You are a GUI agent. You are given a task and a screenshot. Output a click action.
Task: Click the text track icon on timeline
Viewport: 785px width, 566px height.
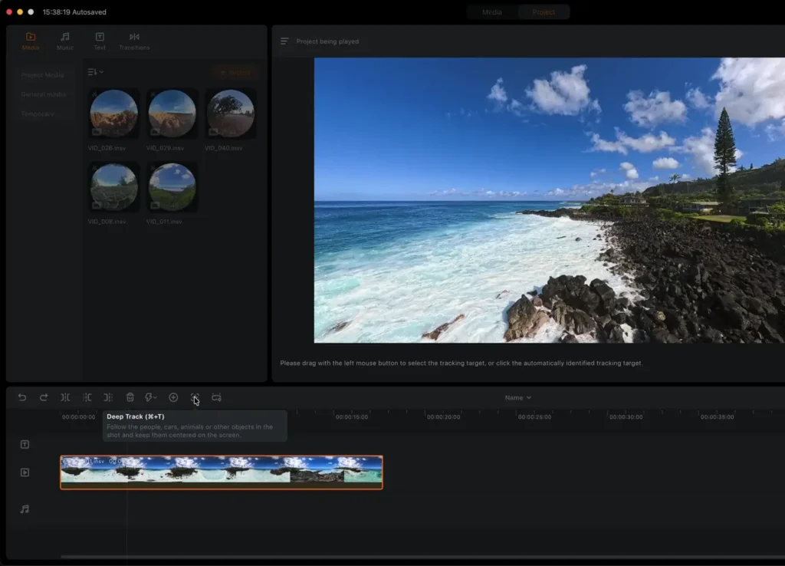(25, 445)
